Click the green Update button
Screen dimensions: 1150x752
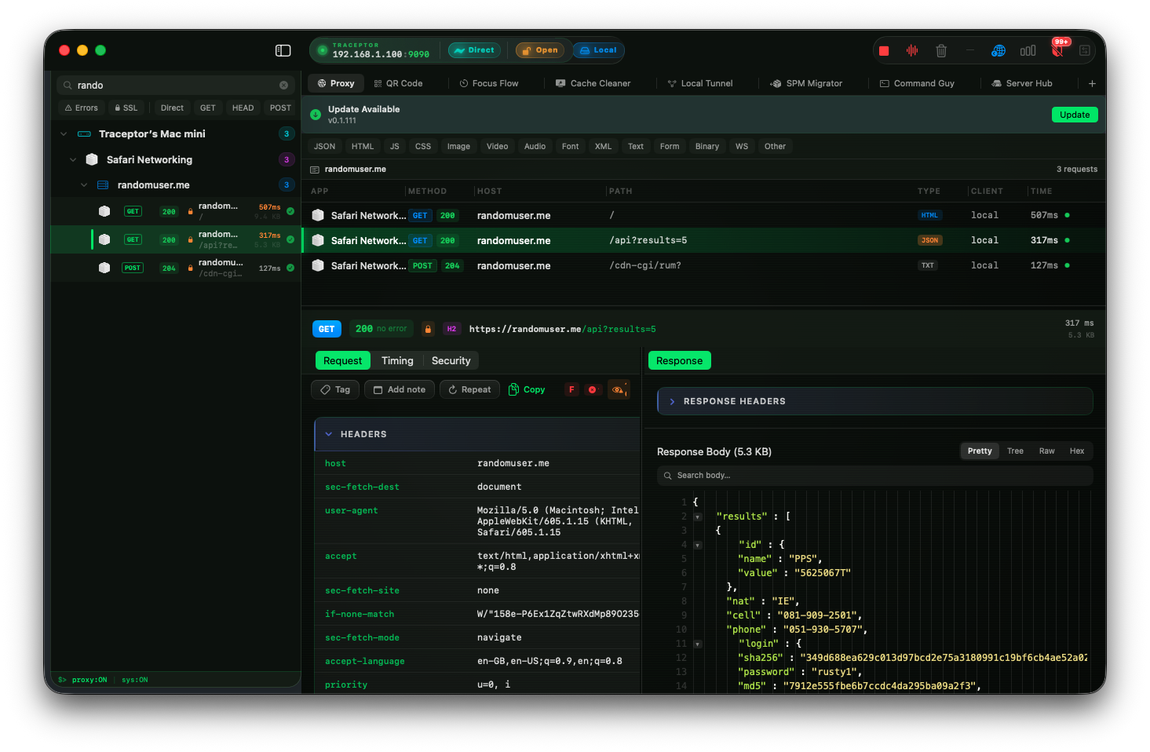(1075, 115)
